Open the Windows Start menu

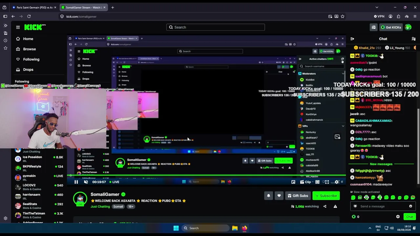click(176, 228)
